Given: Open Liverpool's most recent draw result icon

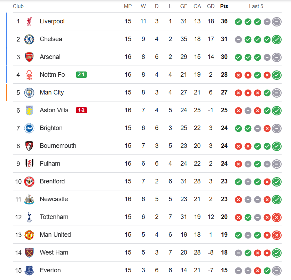Looking at the screenshot, I should (276, 22).
